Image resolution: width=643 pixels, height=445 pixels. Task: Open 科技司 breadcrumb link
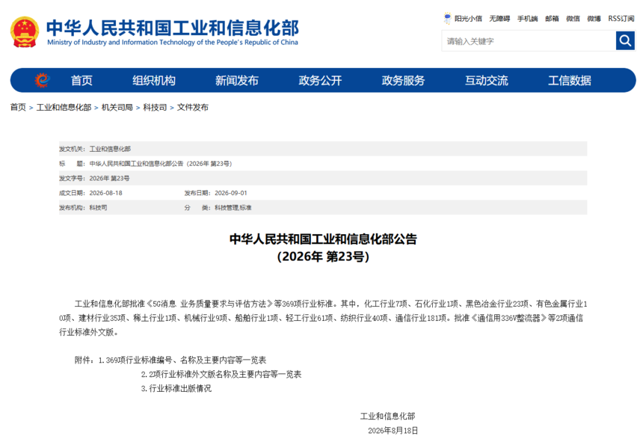click(155, 108)
